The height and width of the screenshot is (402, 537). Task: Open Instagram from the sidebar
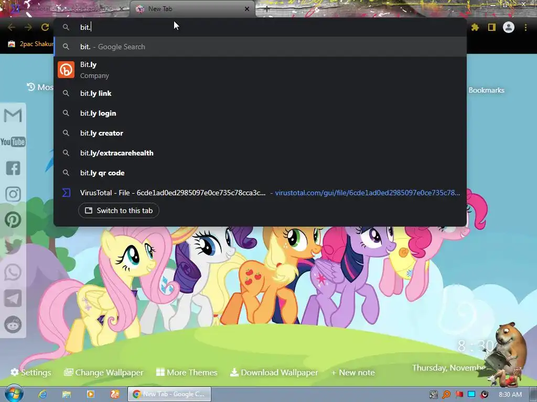tap(13, 194)
